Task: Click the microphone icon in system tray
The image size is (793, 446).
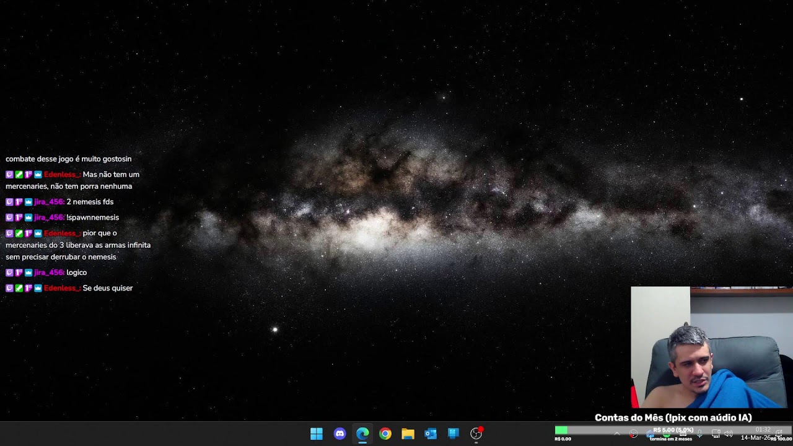Action: [699, 434]
